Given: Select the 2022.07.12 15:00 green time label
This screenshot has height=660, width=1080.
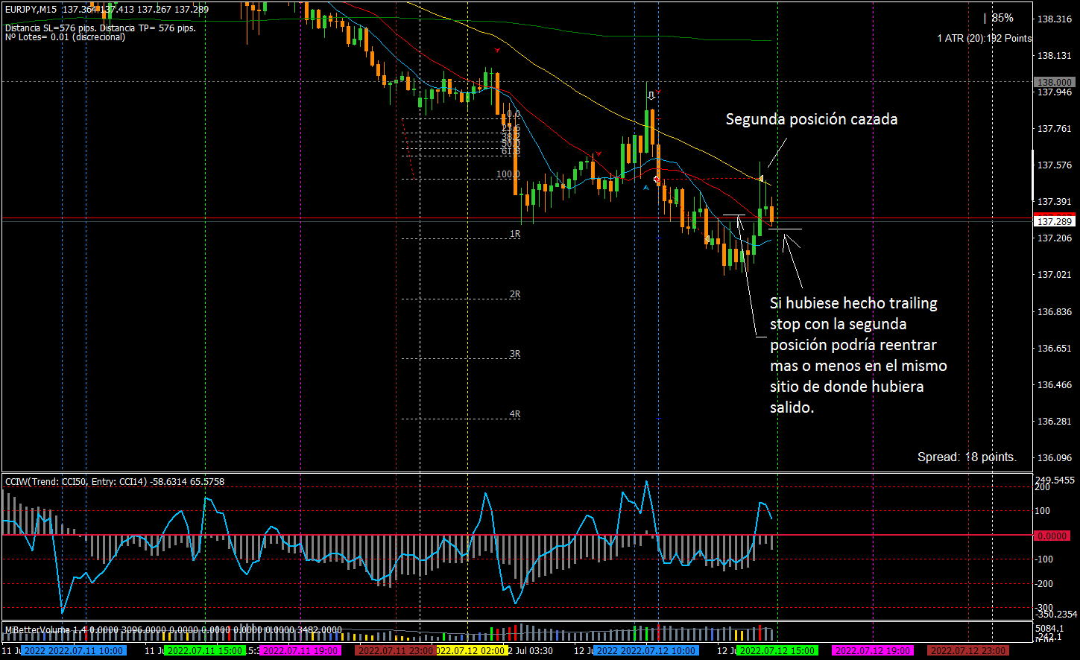Looking at the screenshot, I should click(x=777, y=650).
